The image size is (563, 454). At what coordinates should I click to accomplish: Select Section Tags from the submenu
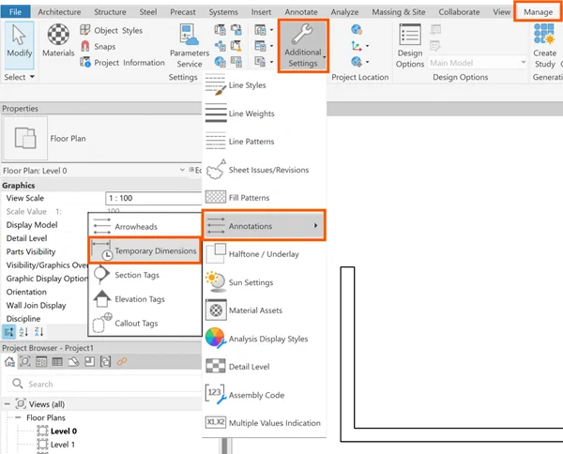(145, 275)
